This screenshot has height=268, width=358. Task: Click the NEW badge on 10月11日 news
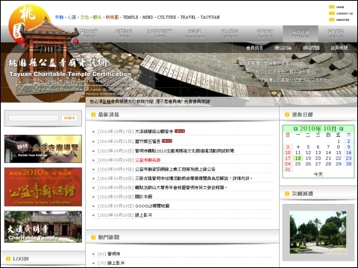click(x=167, y=141)
